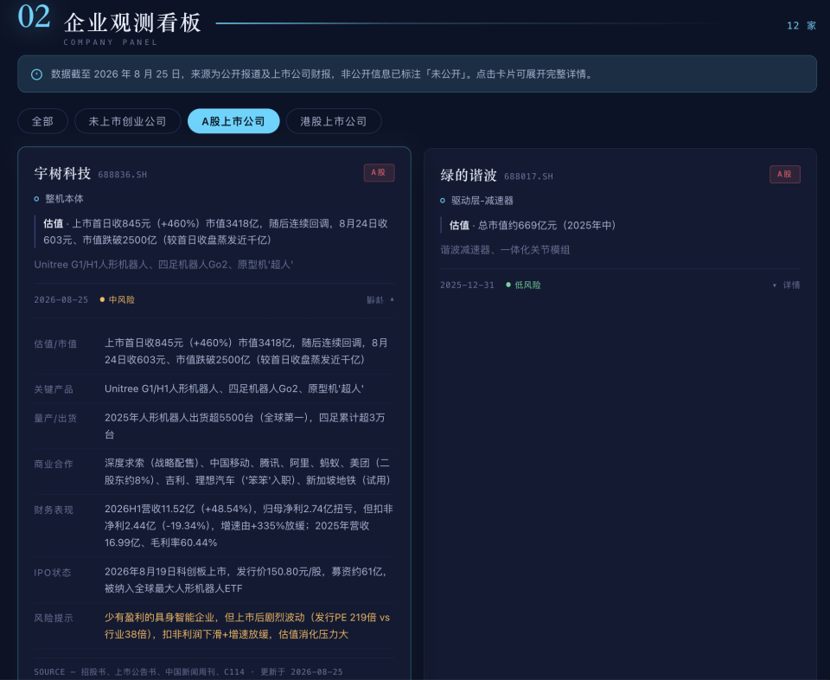The image size is (830, 680).
Task: Click the 财务表现 row label
Action: [x=54, y=510]
